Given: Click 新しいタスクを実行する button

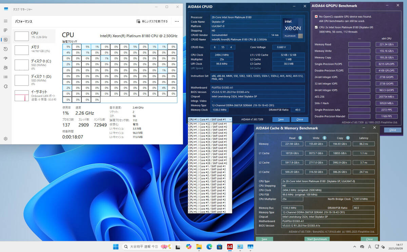Looking at the screenshot, I should tap(152, 21).
